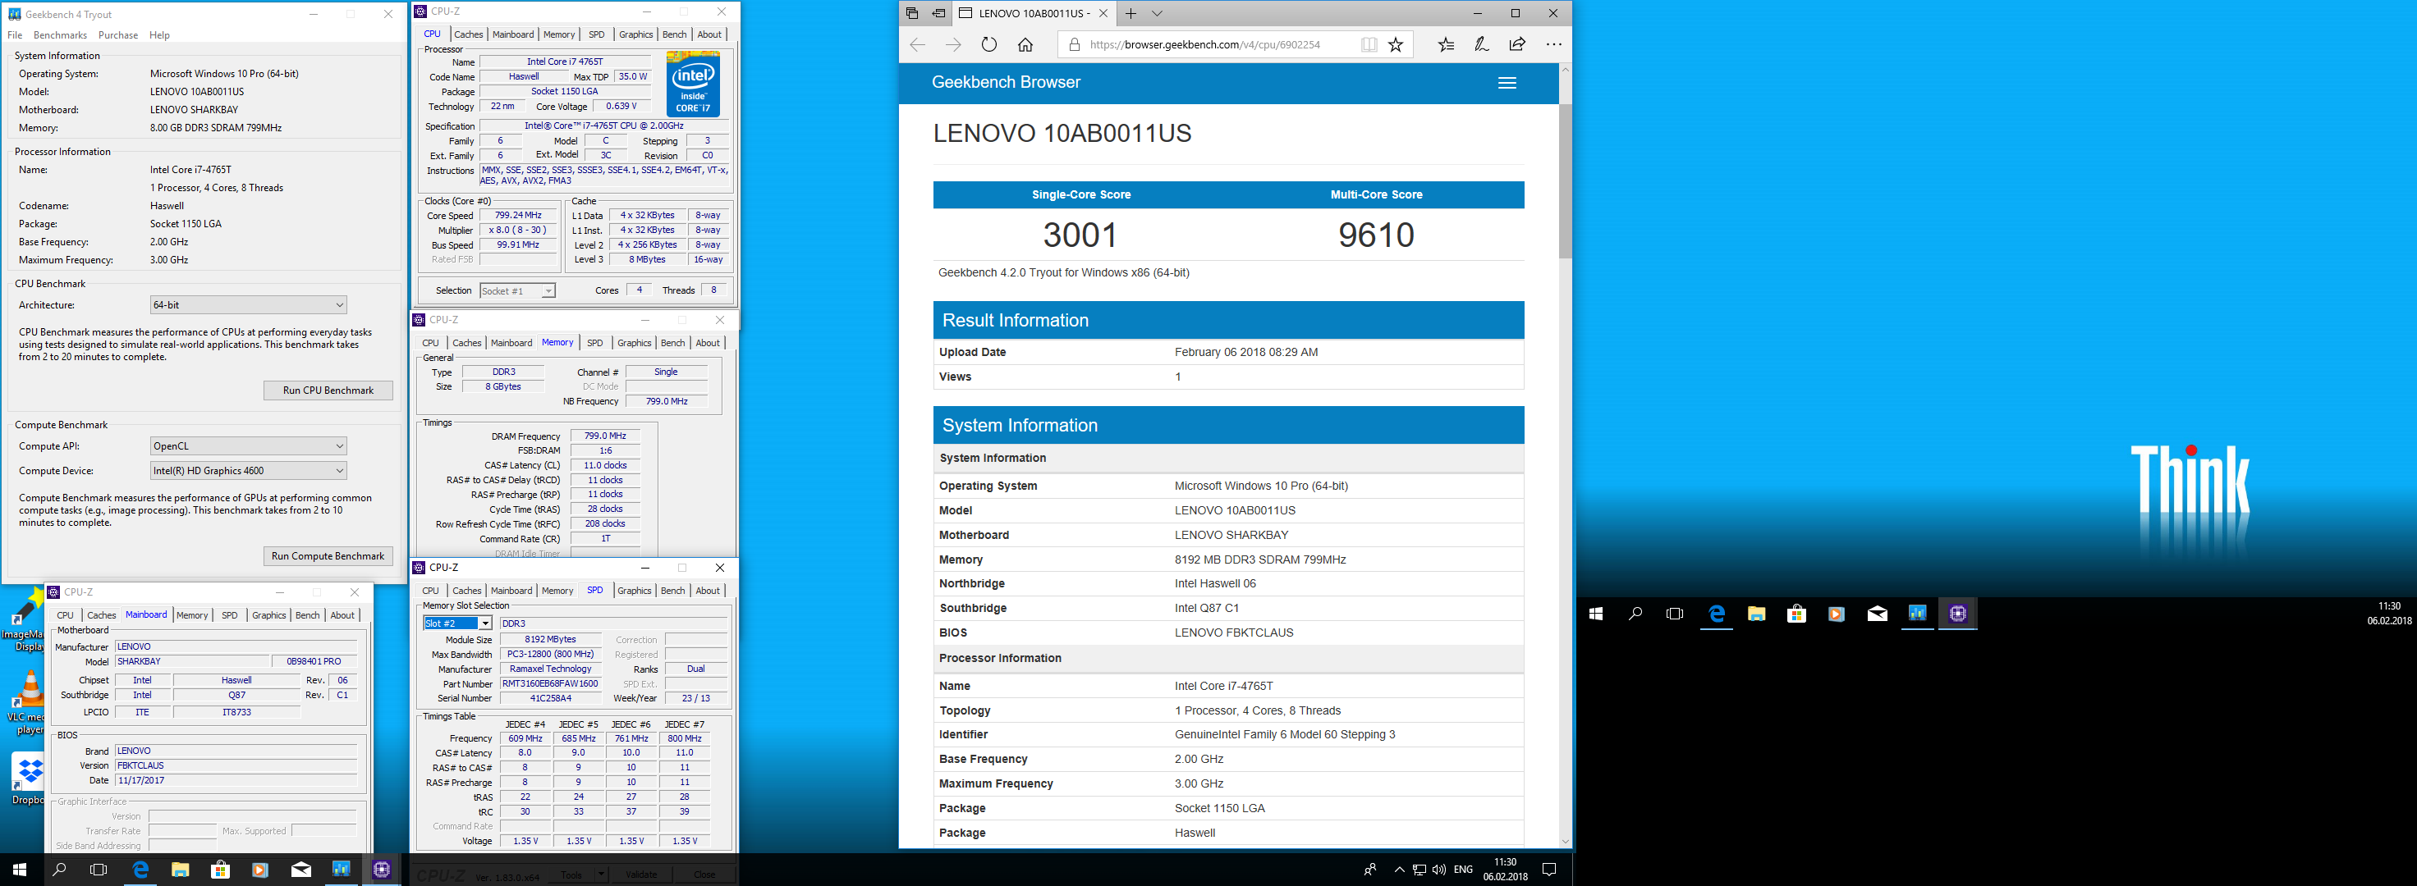Open Bench tab in CPU-Z SPD window
This screenshot has height=886, width=2417.
(672, 591)
